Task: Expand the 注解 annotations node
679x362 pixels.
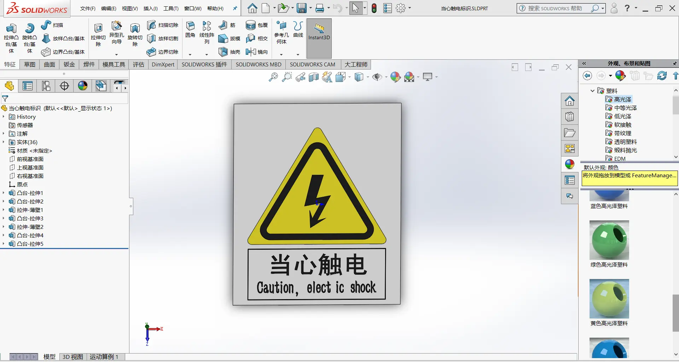Action: point(4,133)
